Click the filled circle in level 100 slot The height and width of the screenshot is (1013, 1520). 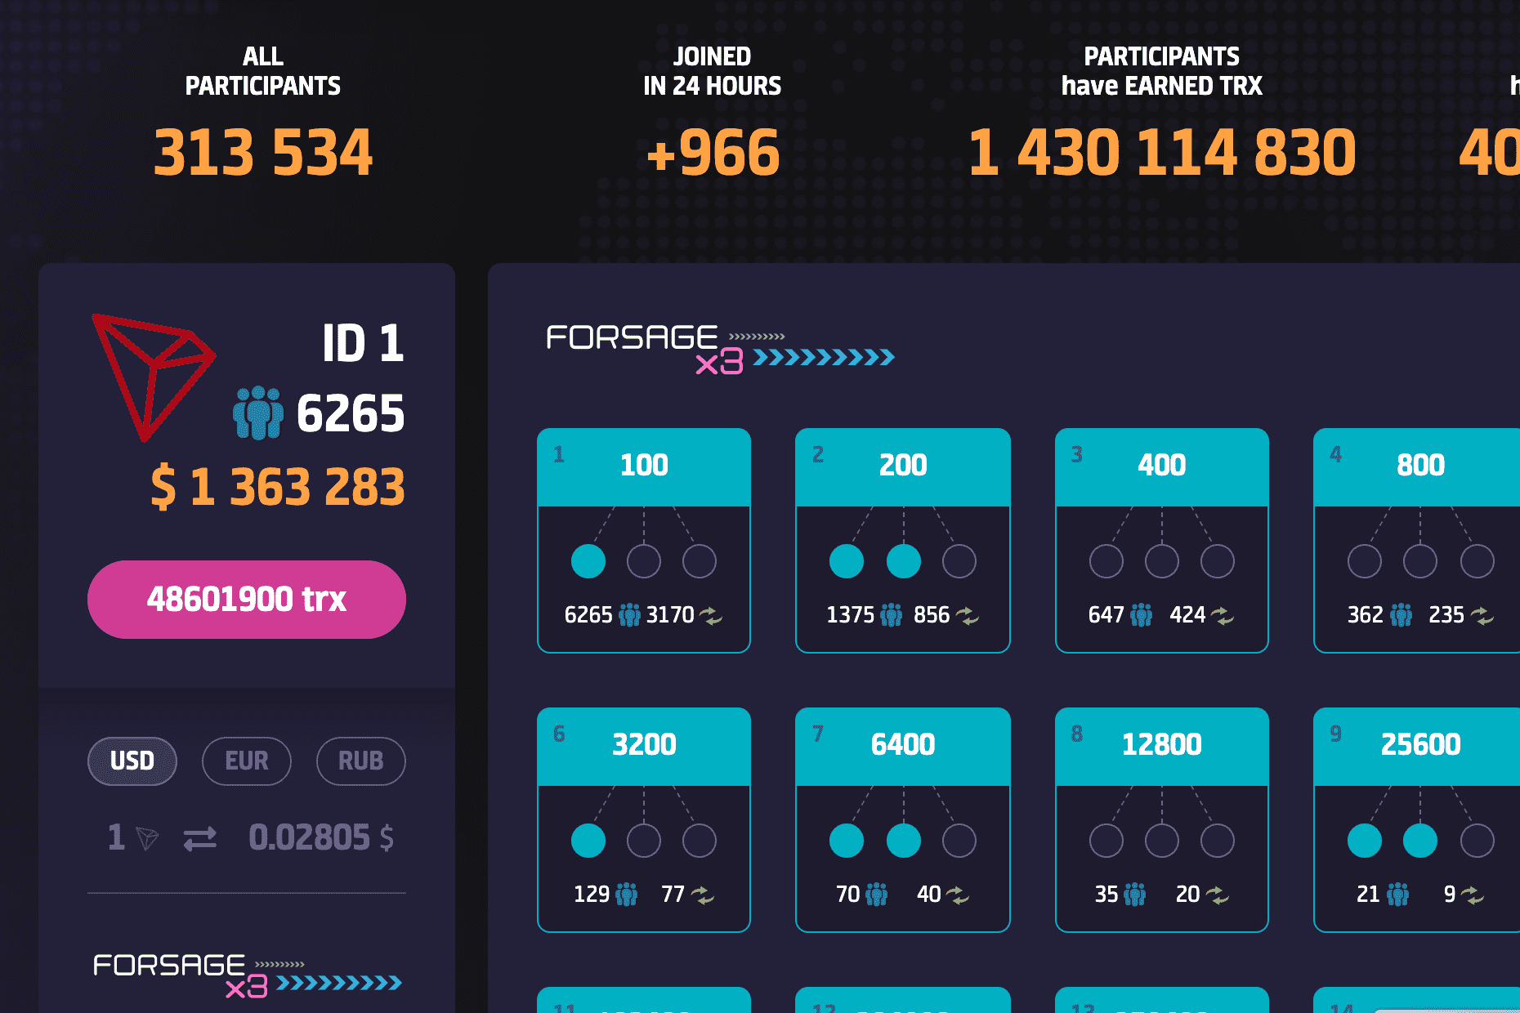click(588, 561)
